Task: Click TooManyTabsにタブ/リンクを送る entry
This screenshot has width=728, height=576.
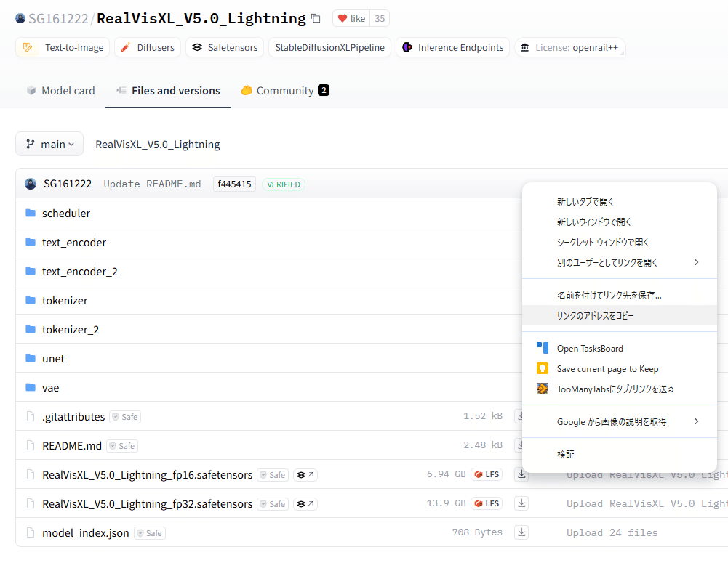Action: point(620,389)
